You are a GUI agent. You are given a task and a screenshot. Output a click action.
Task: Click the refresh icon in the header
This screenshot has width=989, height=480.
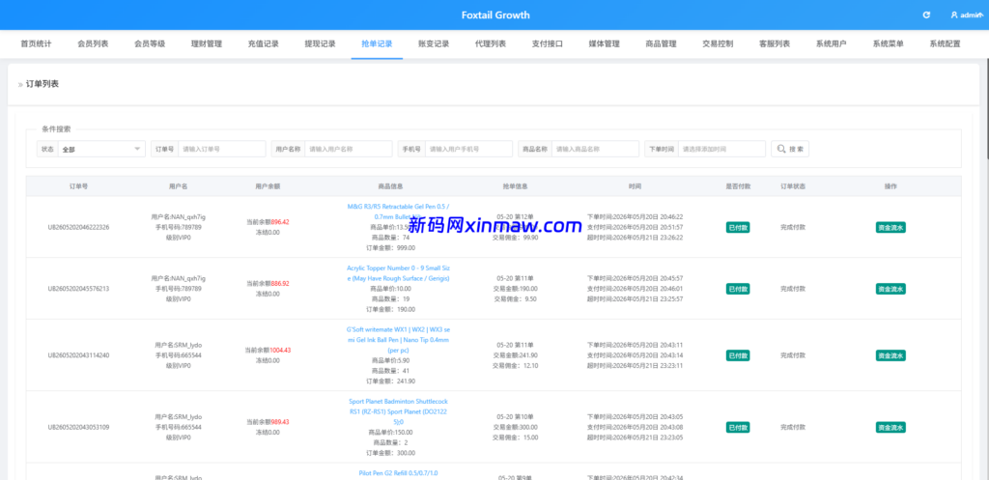pyautogui.click(x=926, y=15)
